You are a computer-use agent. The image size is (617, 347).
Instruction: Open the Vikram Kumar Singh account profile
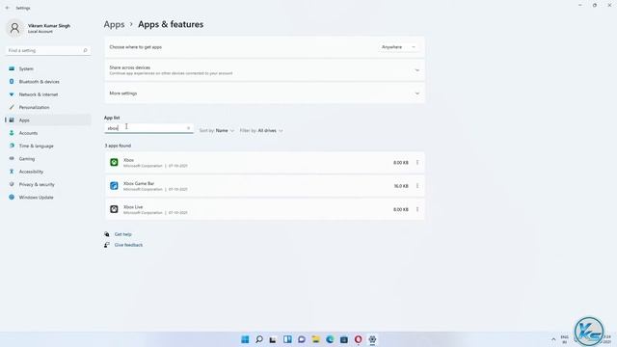[39, 28]
